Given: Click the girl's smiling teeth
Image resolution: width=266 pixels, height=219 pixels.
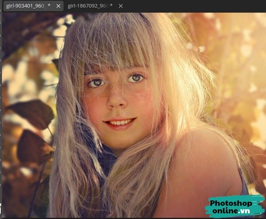Looking at the screenshot, I should point(120,122).
